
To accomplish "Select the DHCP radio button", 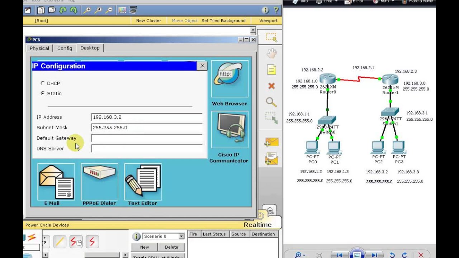I will 43,83.
